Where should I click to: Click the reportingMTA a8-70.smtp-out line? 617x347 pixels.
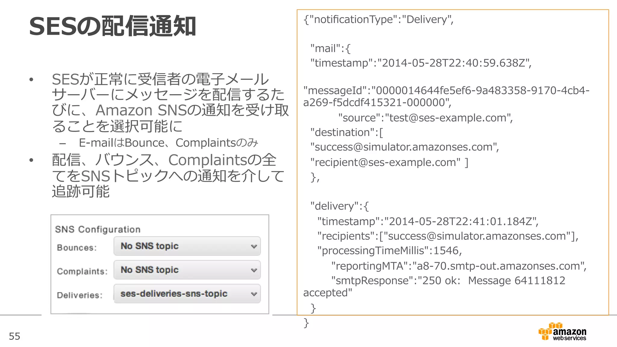(459, 266)
